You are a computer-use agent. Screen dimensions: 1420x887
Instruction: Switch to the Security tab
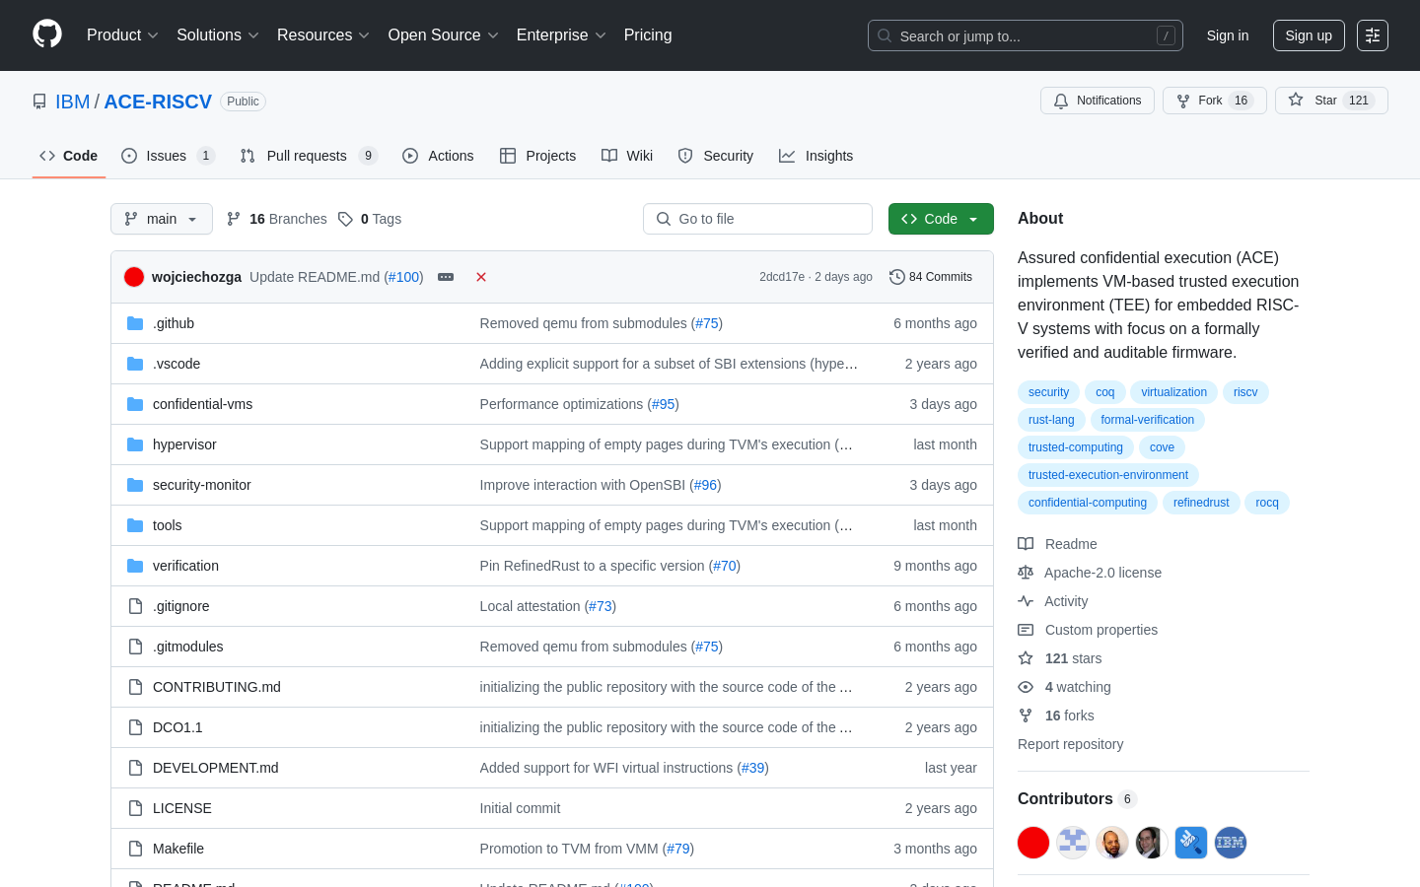pyautogui.click(x=716, y=156)
